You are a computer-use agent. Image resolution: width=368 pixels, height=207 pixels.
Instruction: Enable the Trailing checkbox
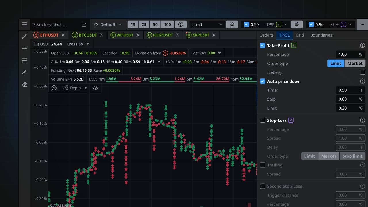coord(262,165)
